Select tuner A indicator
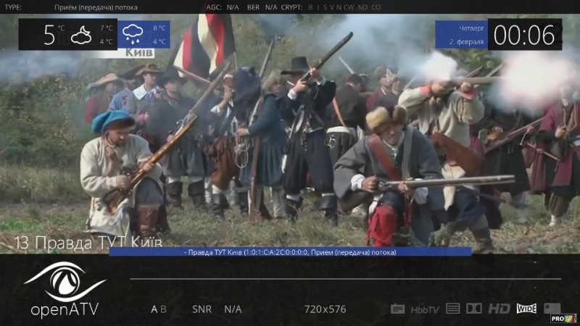Image resolution: width=580 pixels, height=326 pixels. [x=154, y=309]
